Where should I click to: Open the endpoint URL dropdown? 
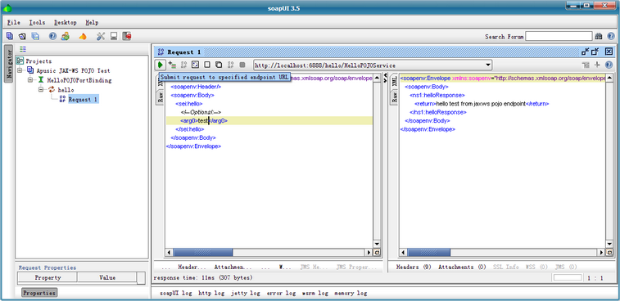click(x=488, y=65)
